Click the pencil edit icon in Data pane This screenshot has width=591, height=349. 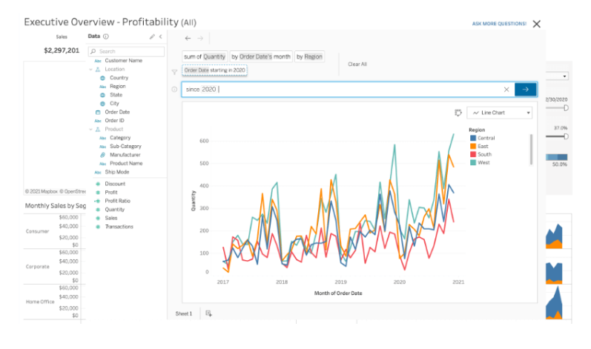[151, 36]
